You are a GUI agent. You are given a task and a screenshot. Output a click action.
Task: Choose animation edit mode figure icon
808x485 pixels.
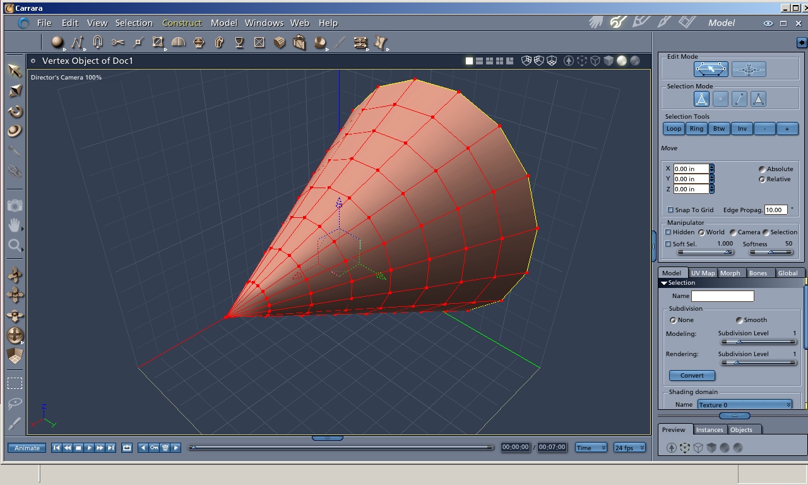[749, 69]
